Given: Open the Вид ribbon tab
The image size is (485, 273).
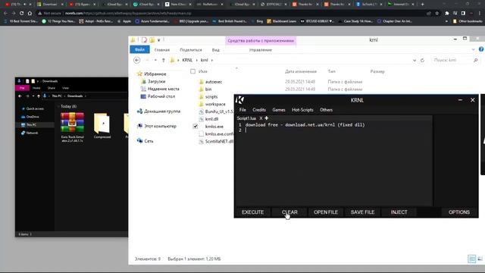Looking at the screenshot, I should [x=215, y=50].
